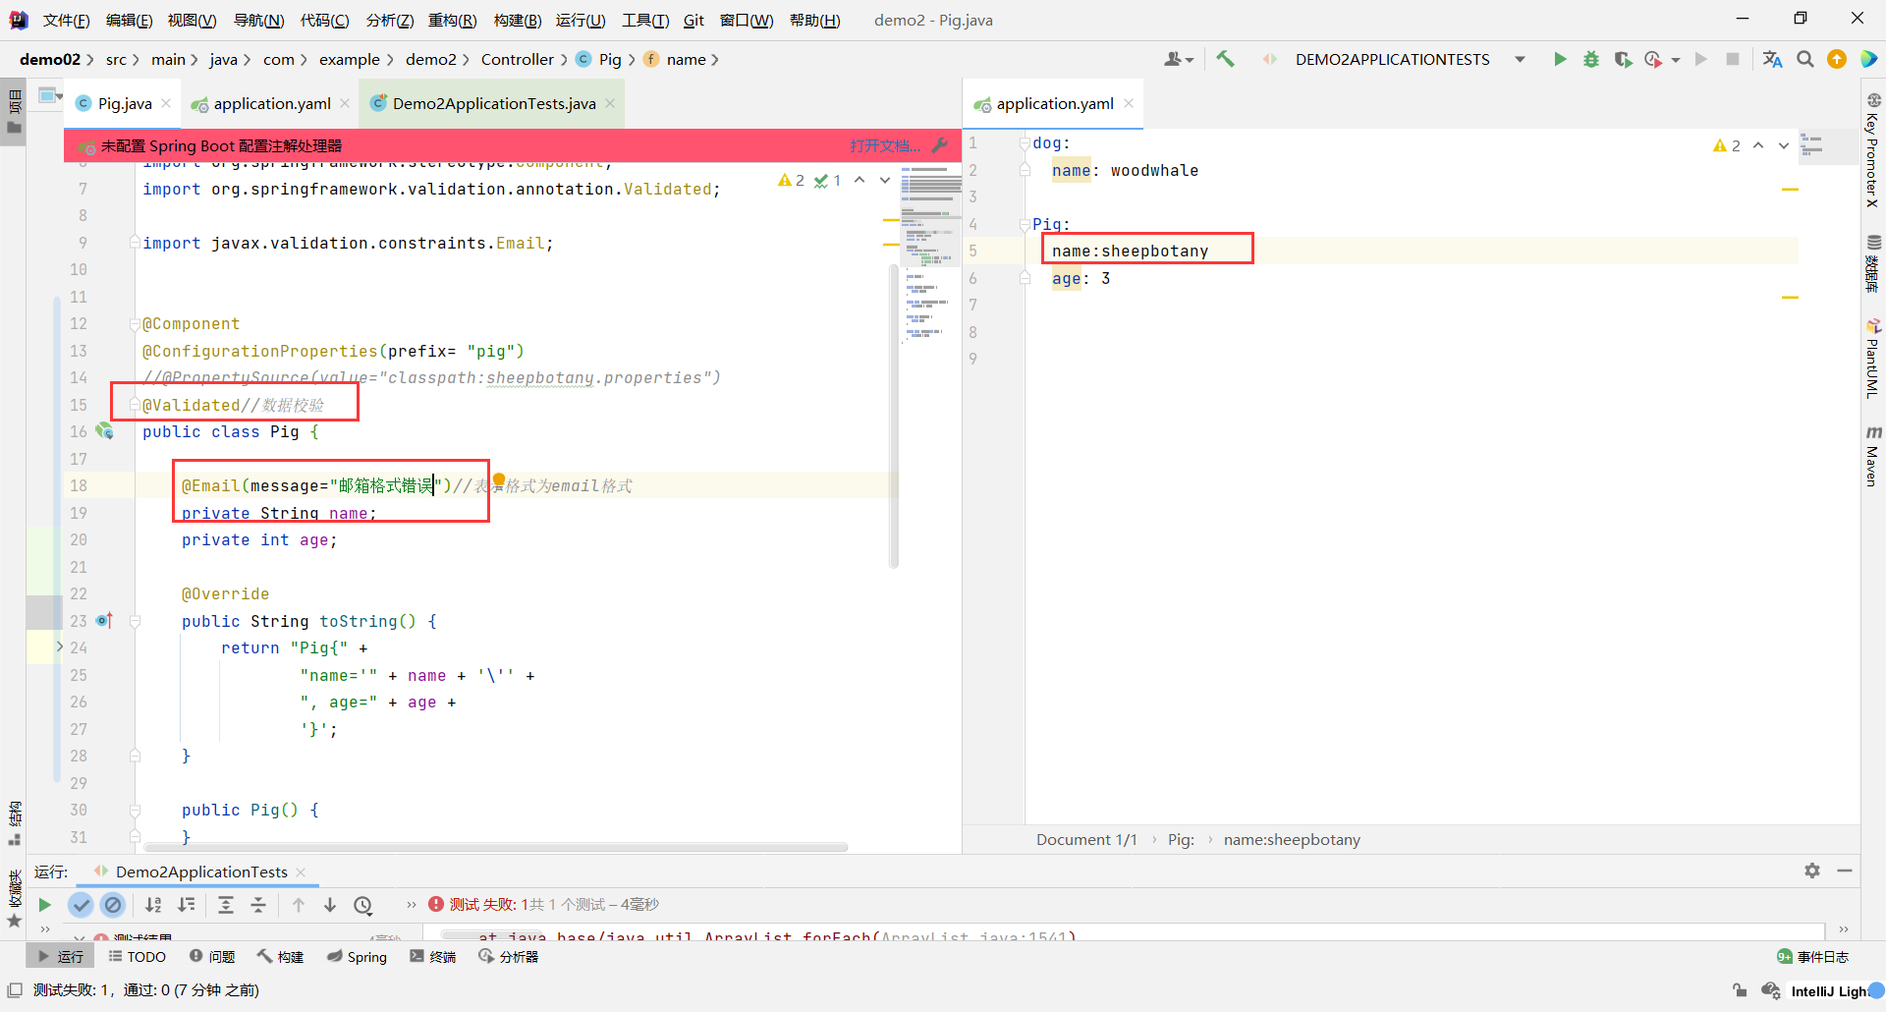This screenshot has height=1012, width=1886.
Task: Click 打开文档 link in the red banner
Action: coord(885,145)
